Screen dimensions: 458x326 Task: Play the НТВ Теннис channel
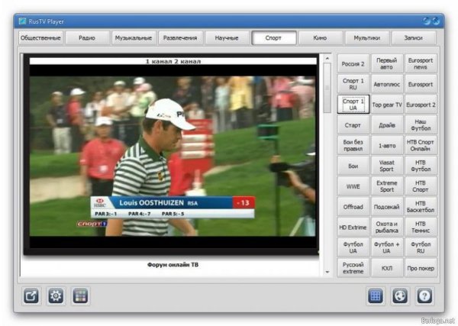tap(421, 228)
